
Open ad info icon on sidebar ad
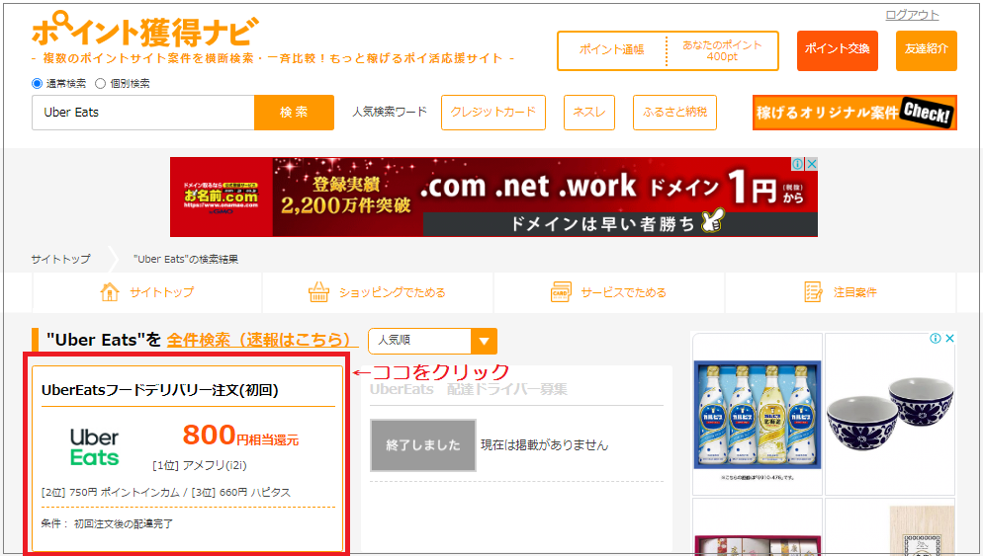(936, 338)
